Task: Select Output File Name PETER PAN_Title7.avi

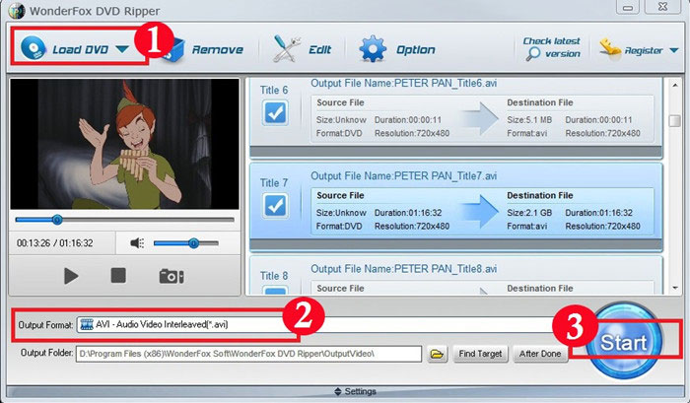Action: click(403, 176)
